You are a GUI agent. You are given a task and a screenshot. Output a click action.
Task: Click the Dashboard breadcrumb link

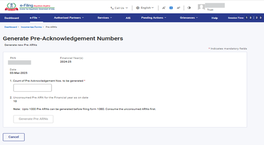click(x=11, y=27)
